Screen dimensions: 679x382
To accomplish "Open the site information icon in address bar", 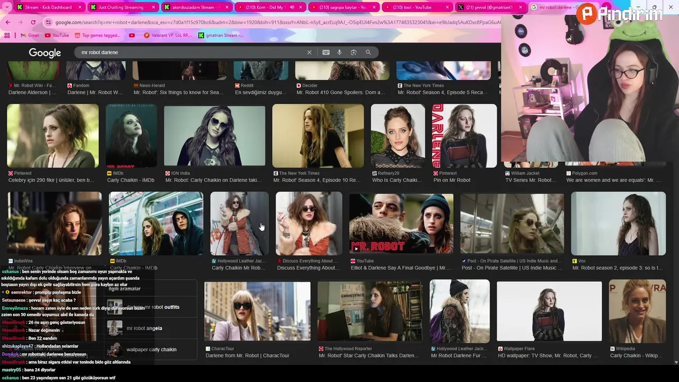I will (48, 22).
